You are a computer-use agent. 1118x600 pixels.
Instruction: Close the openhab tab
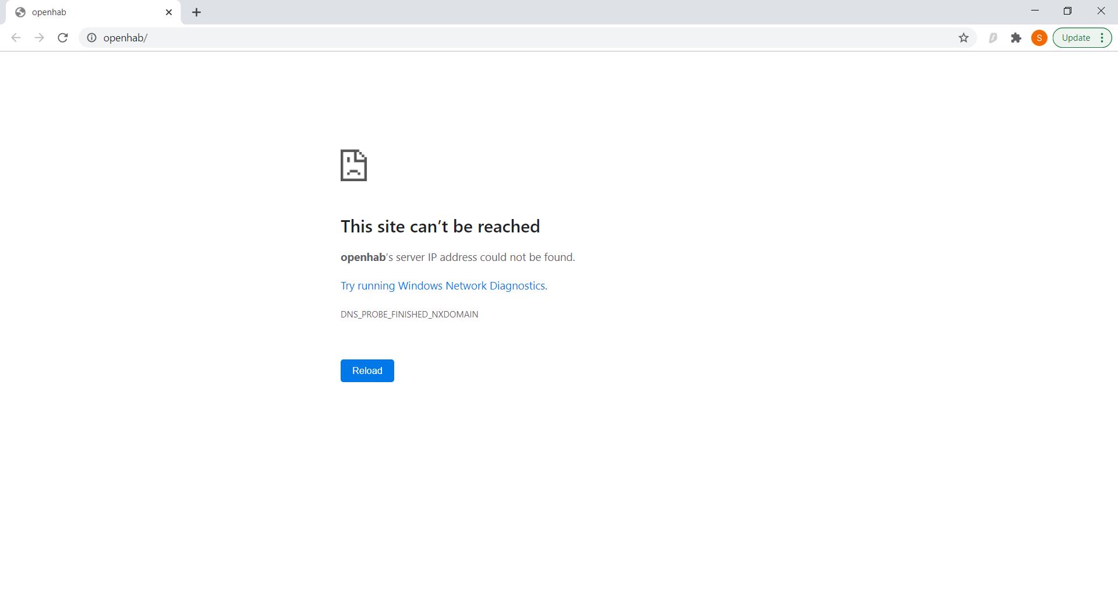point(169,12)
